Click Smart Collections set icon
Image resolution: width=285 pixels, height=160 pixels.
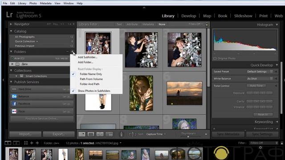pyautogui.click(x=22, y=76)
